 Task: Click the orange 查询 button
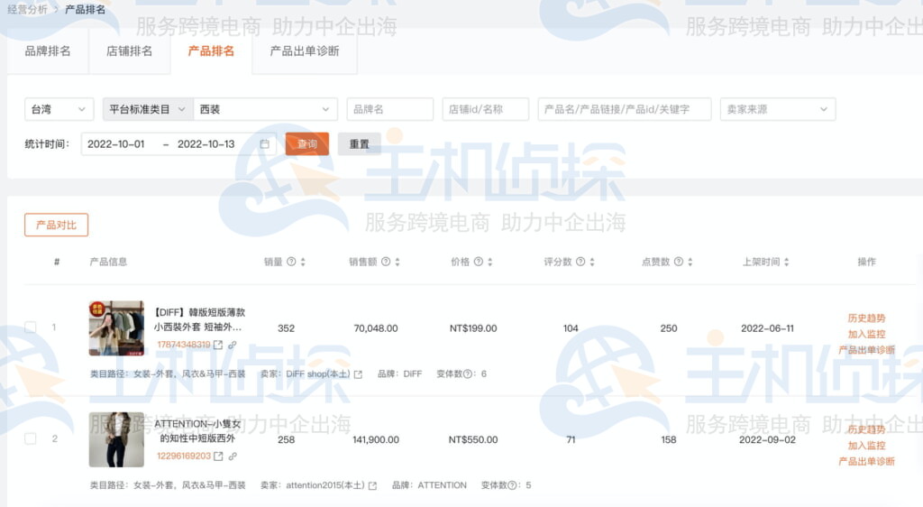pyautogui.click(x=307, y=144)
